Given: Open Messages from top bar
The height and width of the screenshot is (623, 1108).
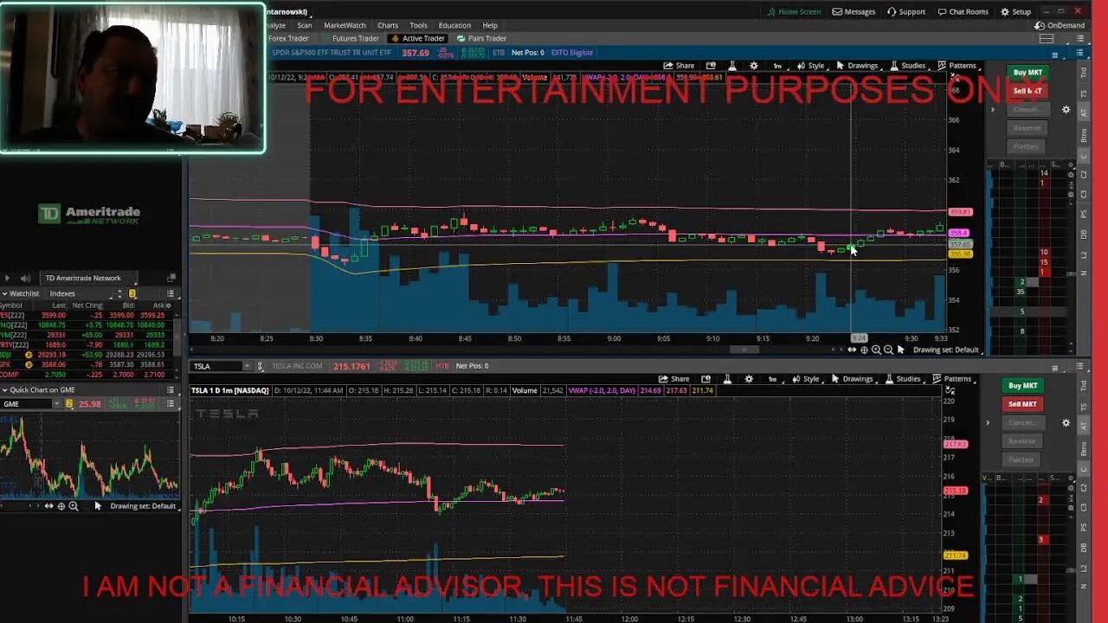Looking at the screenshot, I should click(854, 12).
